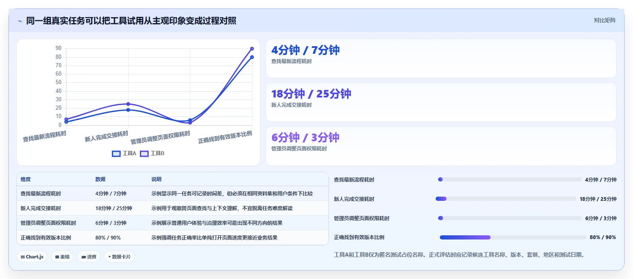The image size is (633, 279).
Task: Click the 对比矩阵 label in the header
Action: tap(604, 20)
